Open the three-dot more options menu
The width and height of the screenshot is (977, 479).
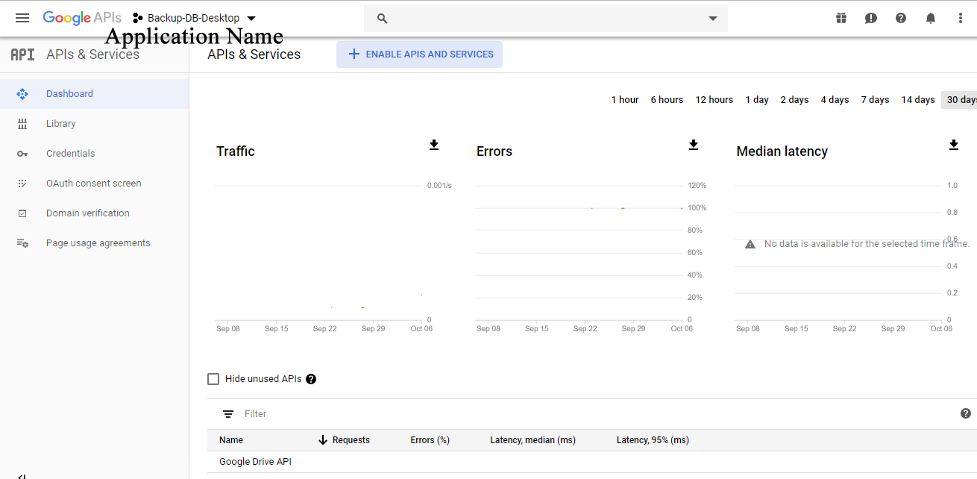pos(961,18)
